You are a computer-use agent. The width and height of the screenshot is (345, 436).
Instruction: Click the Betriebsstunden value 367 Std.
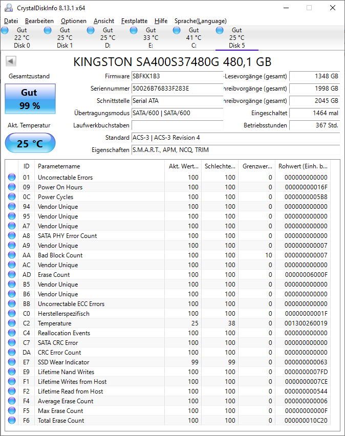315,125
